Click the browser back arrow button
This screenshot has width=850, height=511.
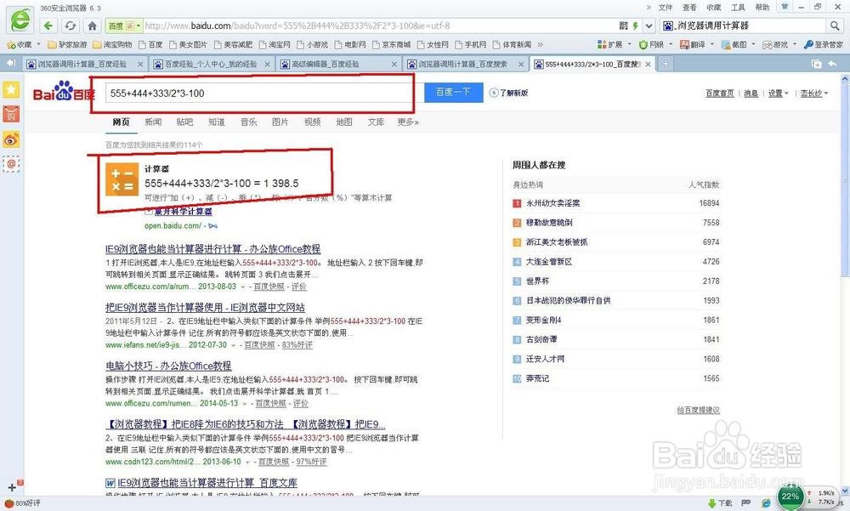48,26
